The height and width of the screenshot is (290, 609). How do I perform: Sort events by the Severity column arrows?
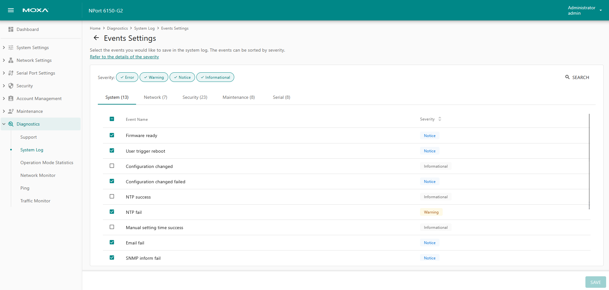[440, 119]
